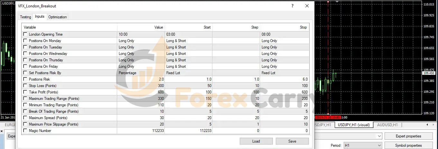Enable London Opening Time optimization checkbox
The height and width of the screenshot is (149, 438).
(25, 34)
